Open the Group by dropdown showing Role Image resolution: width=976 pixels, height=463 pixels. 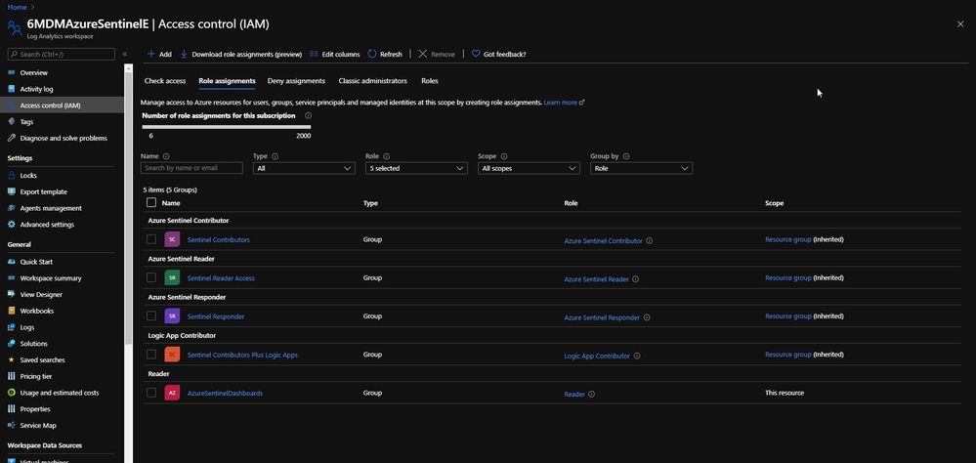641,168
